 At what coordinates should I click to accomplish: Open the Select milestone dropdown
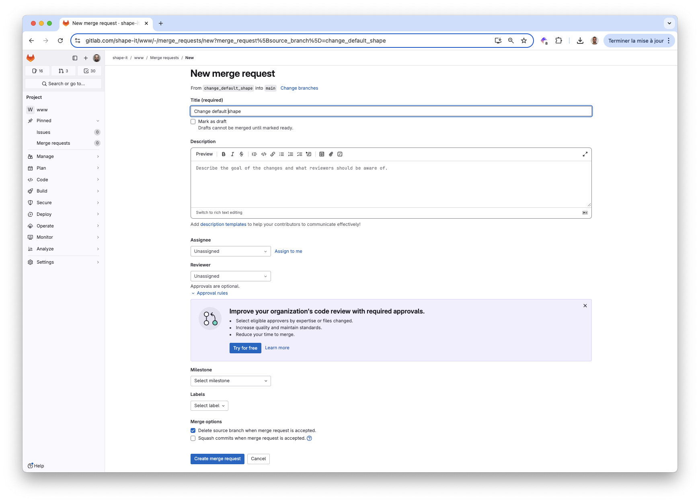[x=230, y=381]
